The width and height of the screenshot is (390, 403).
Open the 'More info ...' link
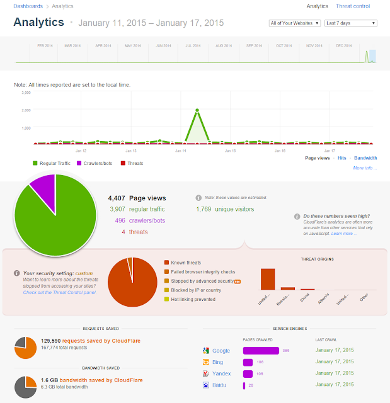click(365, 168)
